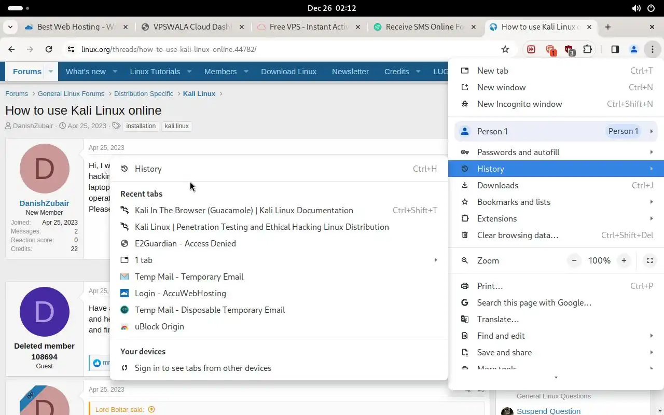This screenshot has width=664, height=415.
Task: Select Translate… menu item
Action: [556, 319]
